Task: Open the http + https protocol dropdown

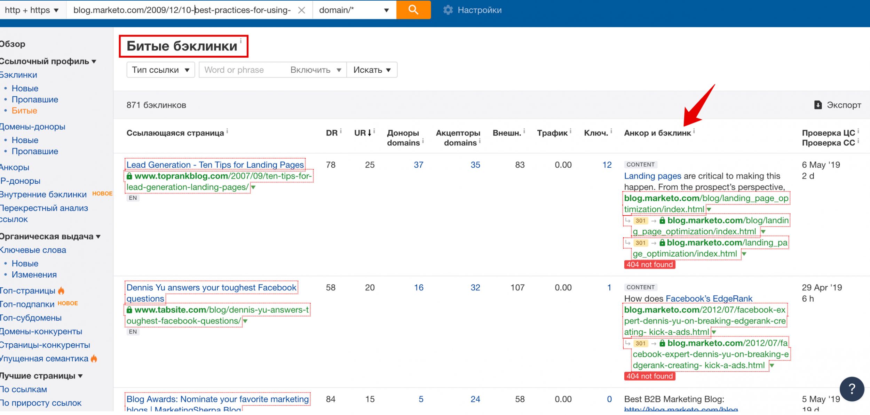Action: point(32,10)
